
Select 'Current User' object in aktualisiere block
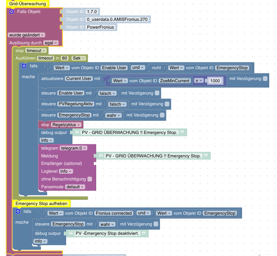[x=79, y=79]
